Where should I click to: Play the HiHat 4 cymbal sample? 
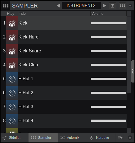12,121
